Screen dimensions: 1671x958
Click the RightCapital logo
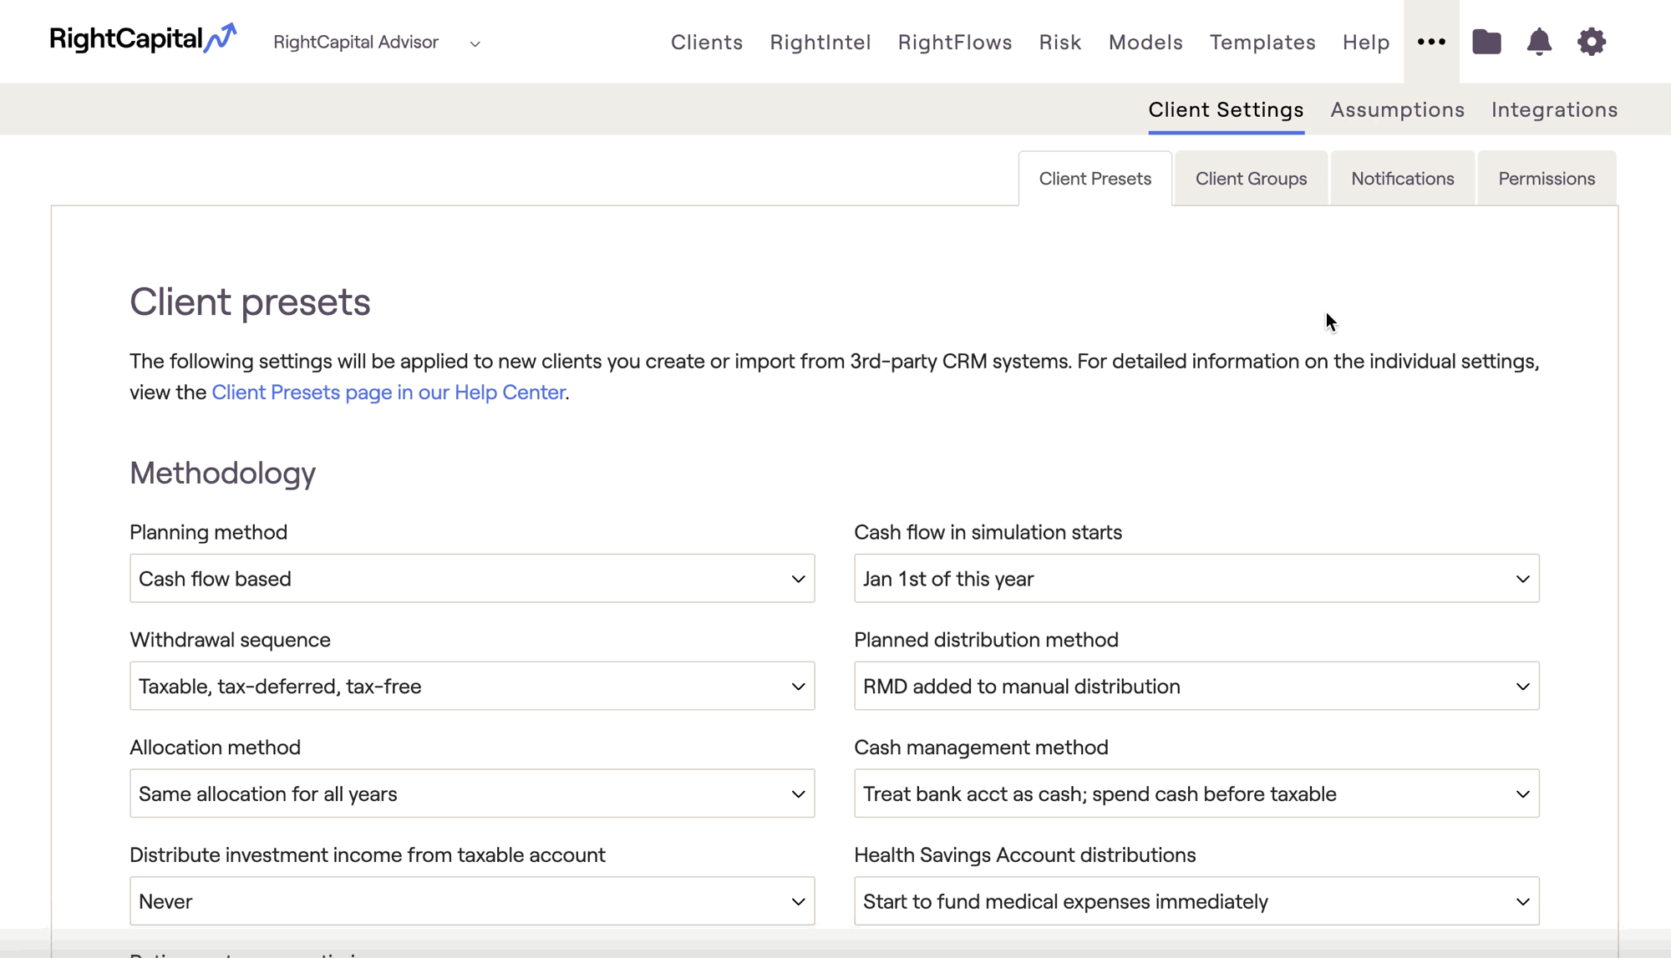click(x=143, y=38)
